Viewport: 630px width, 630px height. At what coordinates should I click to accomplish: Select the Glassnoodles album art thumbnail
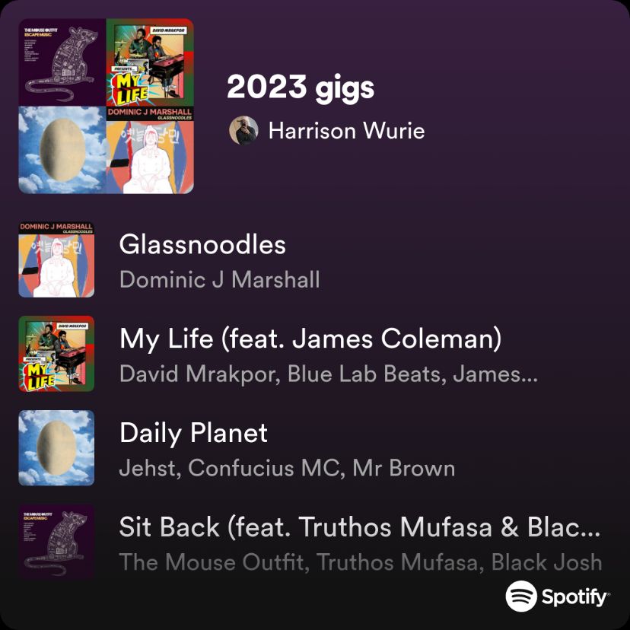[x=56, y=260]
